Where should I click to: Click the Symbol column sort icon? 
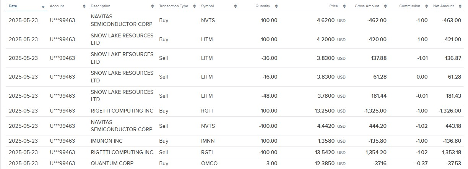(236, 6)
